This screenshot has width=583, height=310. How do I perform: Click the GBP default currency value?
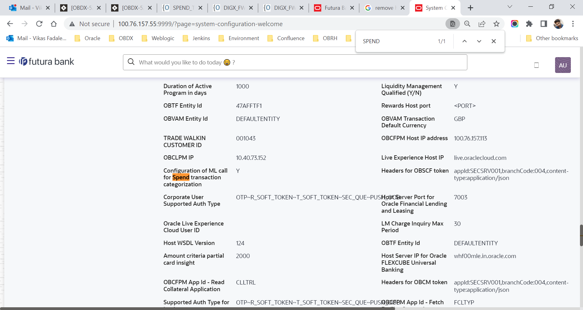(459, 119)
